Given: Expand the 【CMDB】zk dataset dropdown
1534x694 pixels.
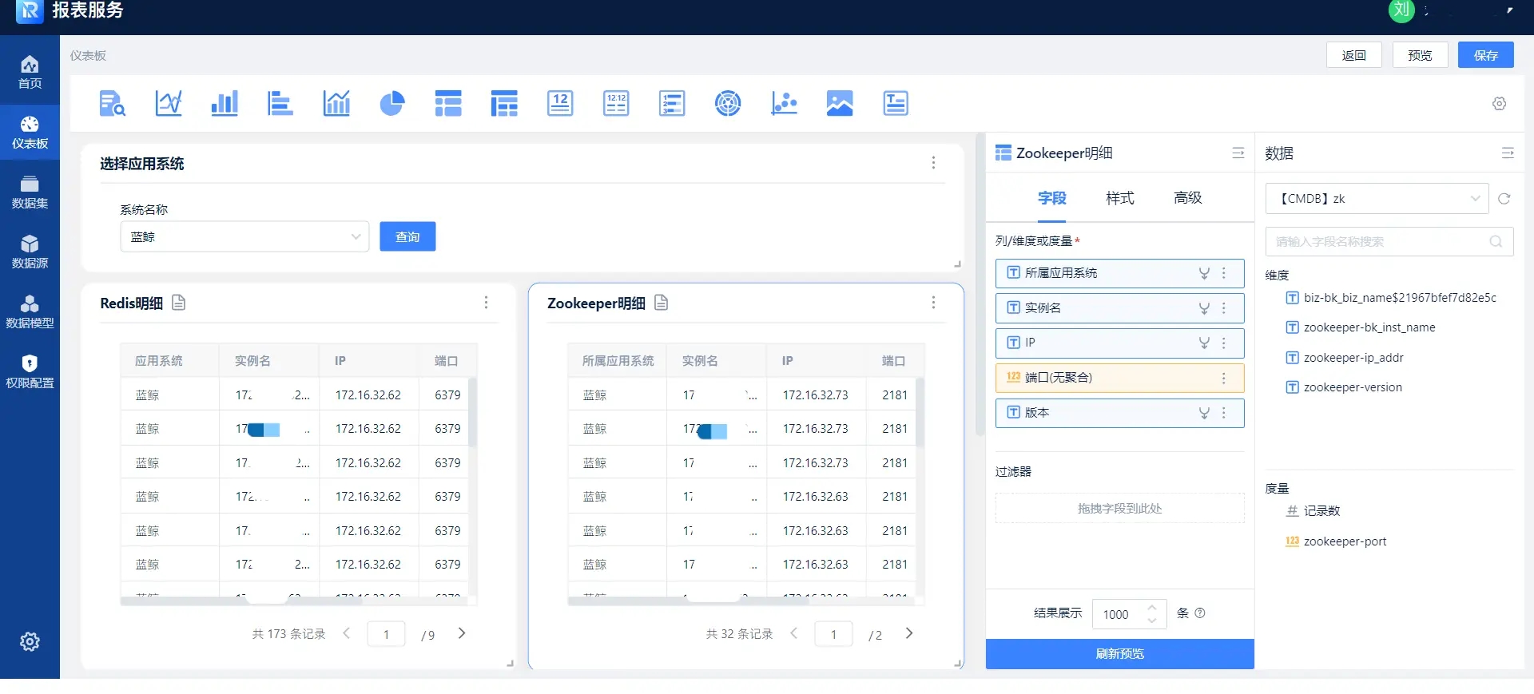Looking at the screenshot, I should coord(1377,199).
